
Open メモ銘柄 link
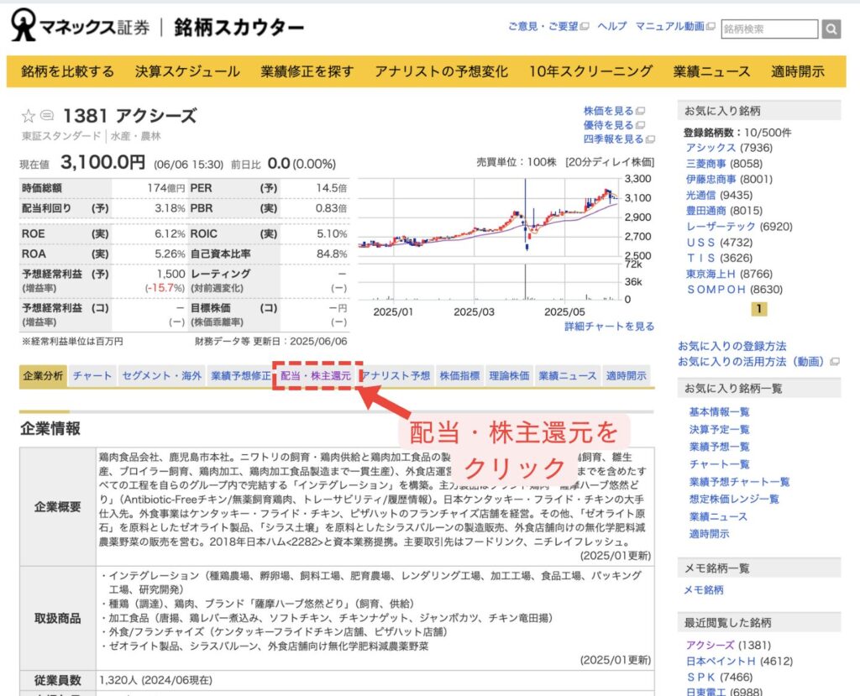click(703, 589)
